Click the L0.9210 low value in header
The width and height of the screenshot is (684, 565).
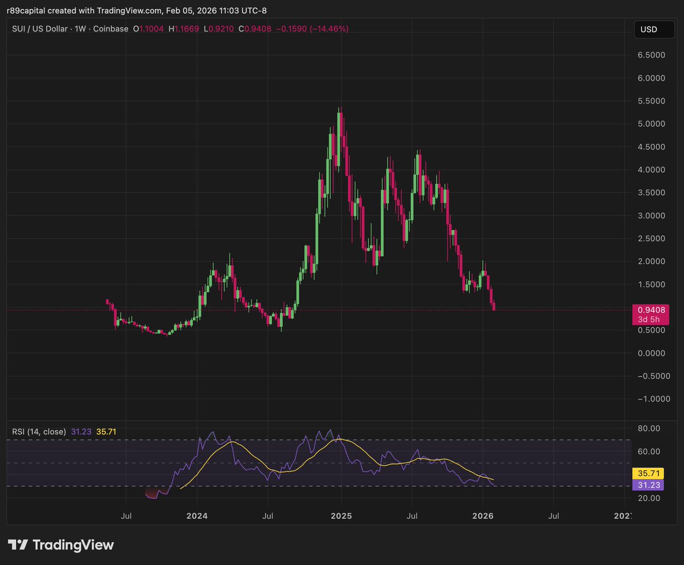[x=218, y=29]
